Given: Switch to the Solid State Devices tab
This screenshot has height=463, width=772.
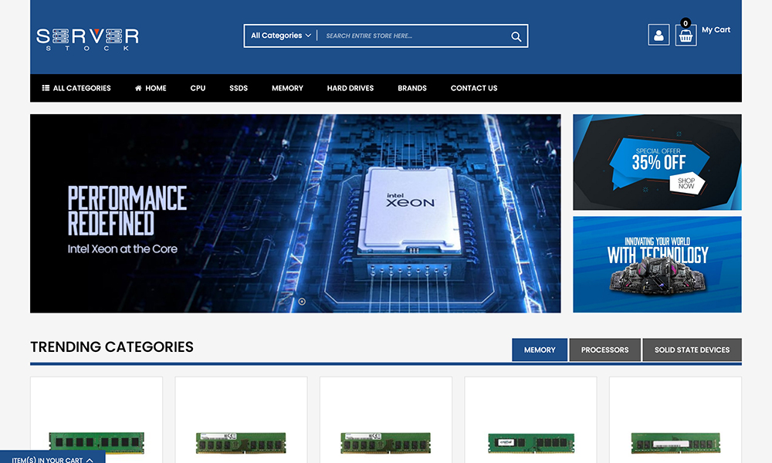Looking at the screenshot, I should click(x=692, y=350).
